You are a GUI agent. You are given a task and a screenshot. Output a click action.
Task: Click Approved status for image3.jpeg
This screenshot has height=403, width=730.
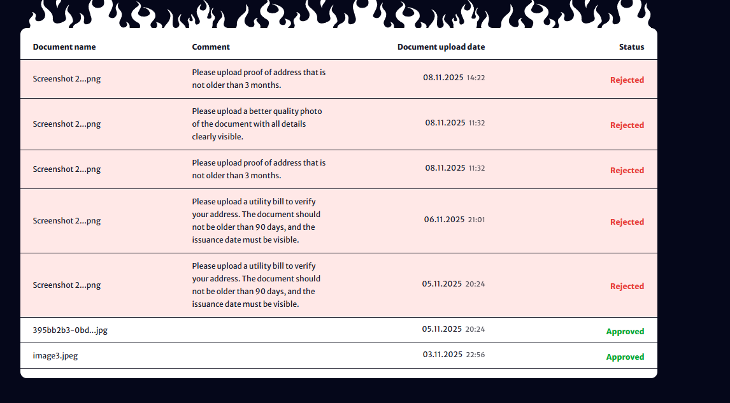pyautogui.click(x=625, y=357)
